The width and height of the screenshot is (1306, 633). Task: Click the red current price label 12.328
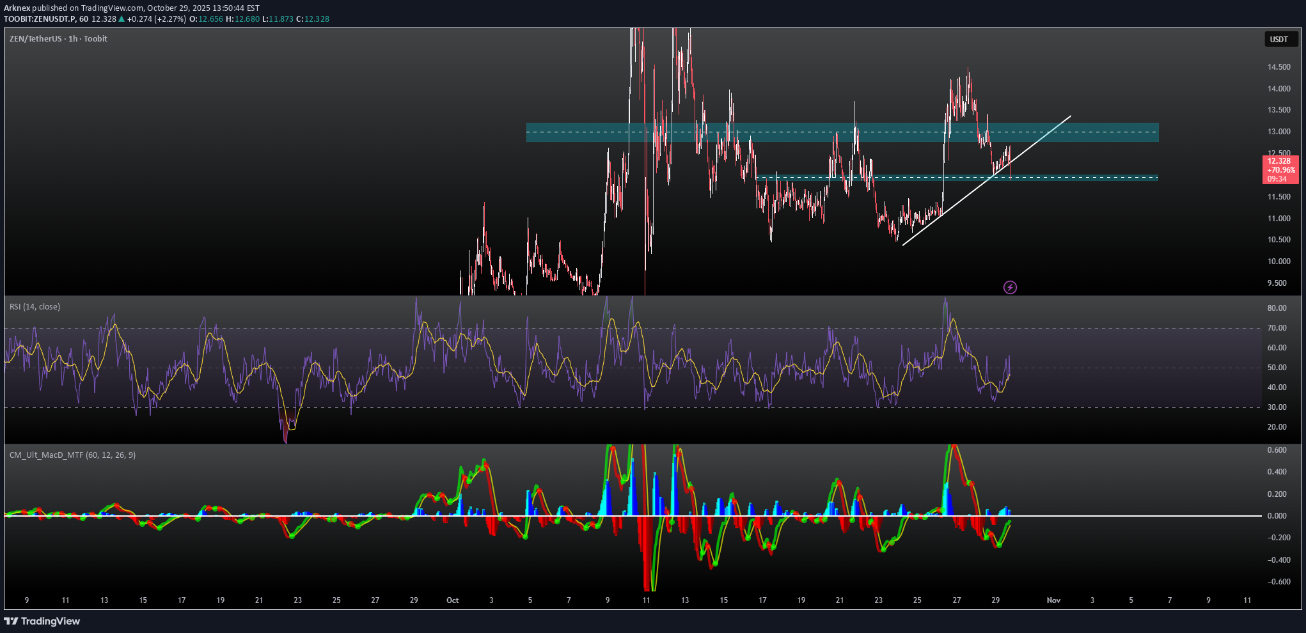coord(1278,161)
